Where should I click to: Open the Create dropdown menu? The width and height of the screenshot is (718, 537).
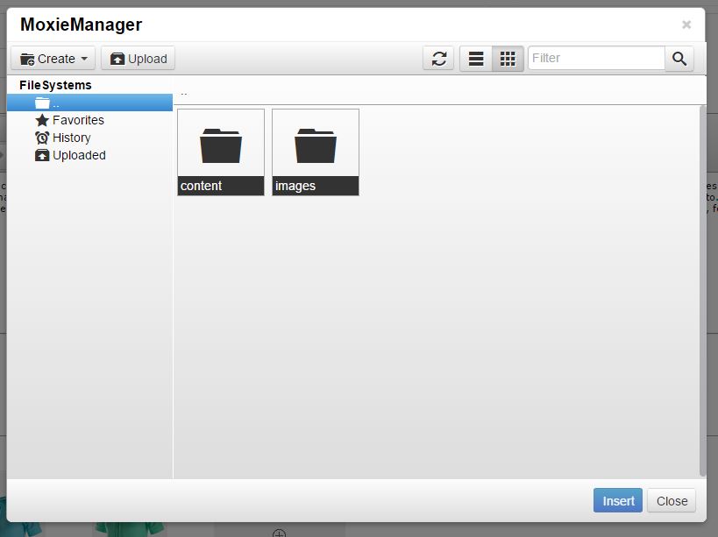point(53,58)
